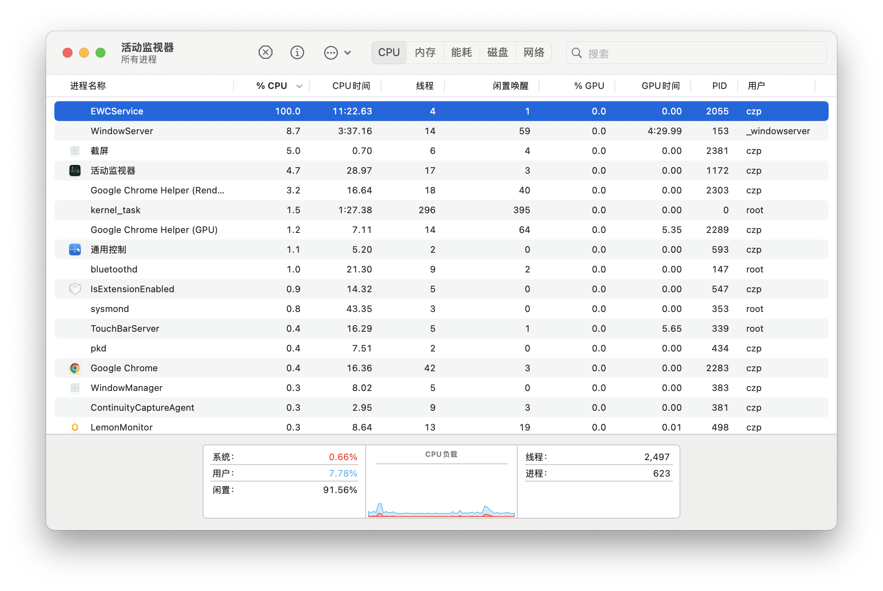Click the 通用控制 blue icon

pos(75,249)
